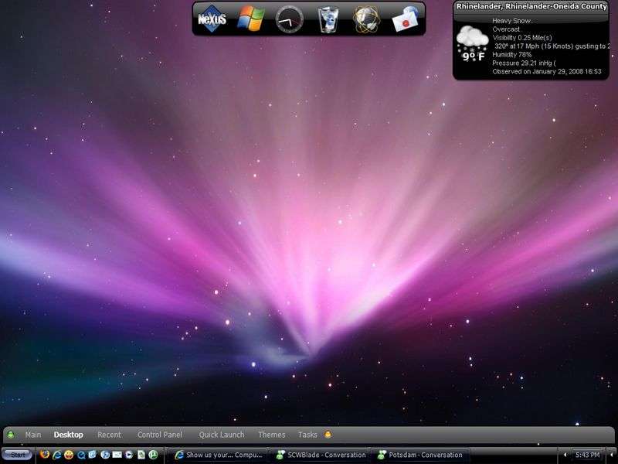Click the "Heavy Snow" weather text
618x464 pixels.
(512, 21)
